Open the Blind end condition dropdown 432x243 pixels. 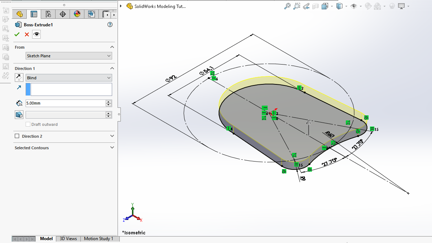[69, 78]
